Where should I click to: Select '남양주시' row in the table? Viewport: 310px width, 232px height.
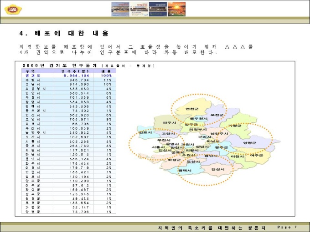tap(69, 132)
